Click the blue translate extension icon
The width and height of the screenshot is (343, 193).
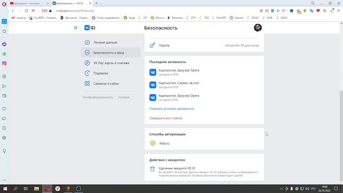[x=311, y=11]
